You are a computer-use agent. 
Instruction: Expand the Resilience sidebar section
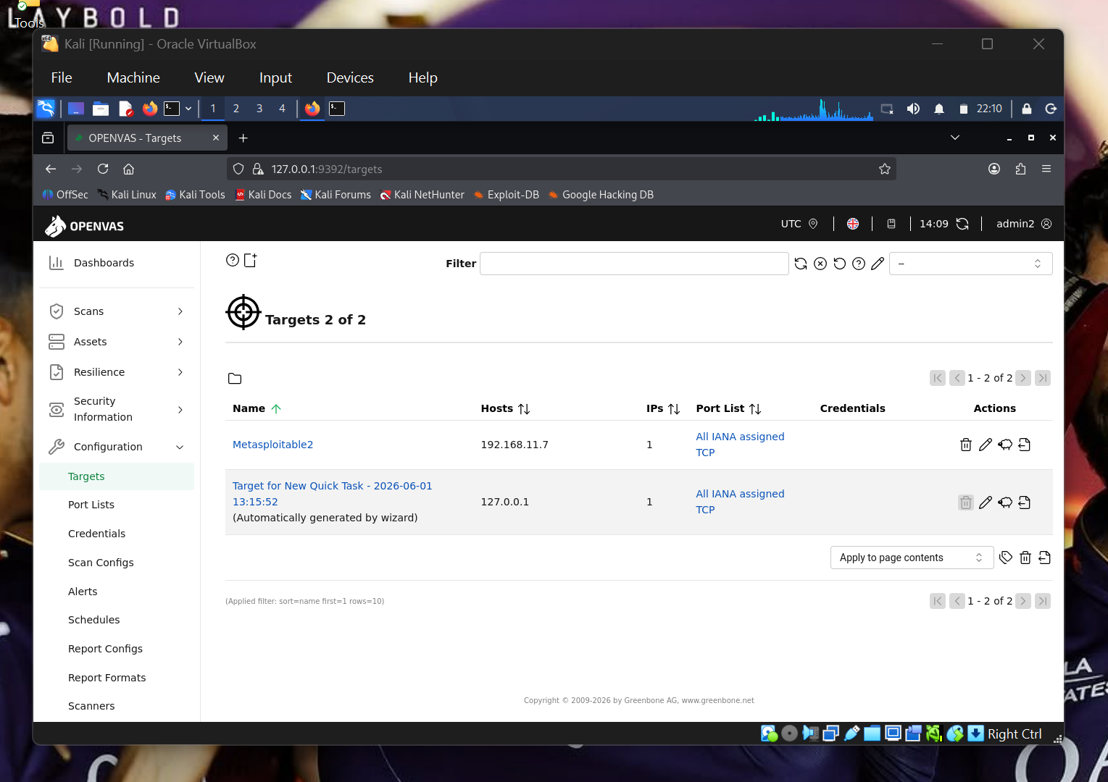pyautogui.click(x=117, y=372)
